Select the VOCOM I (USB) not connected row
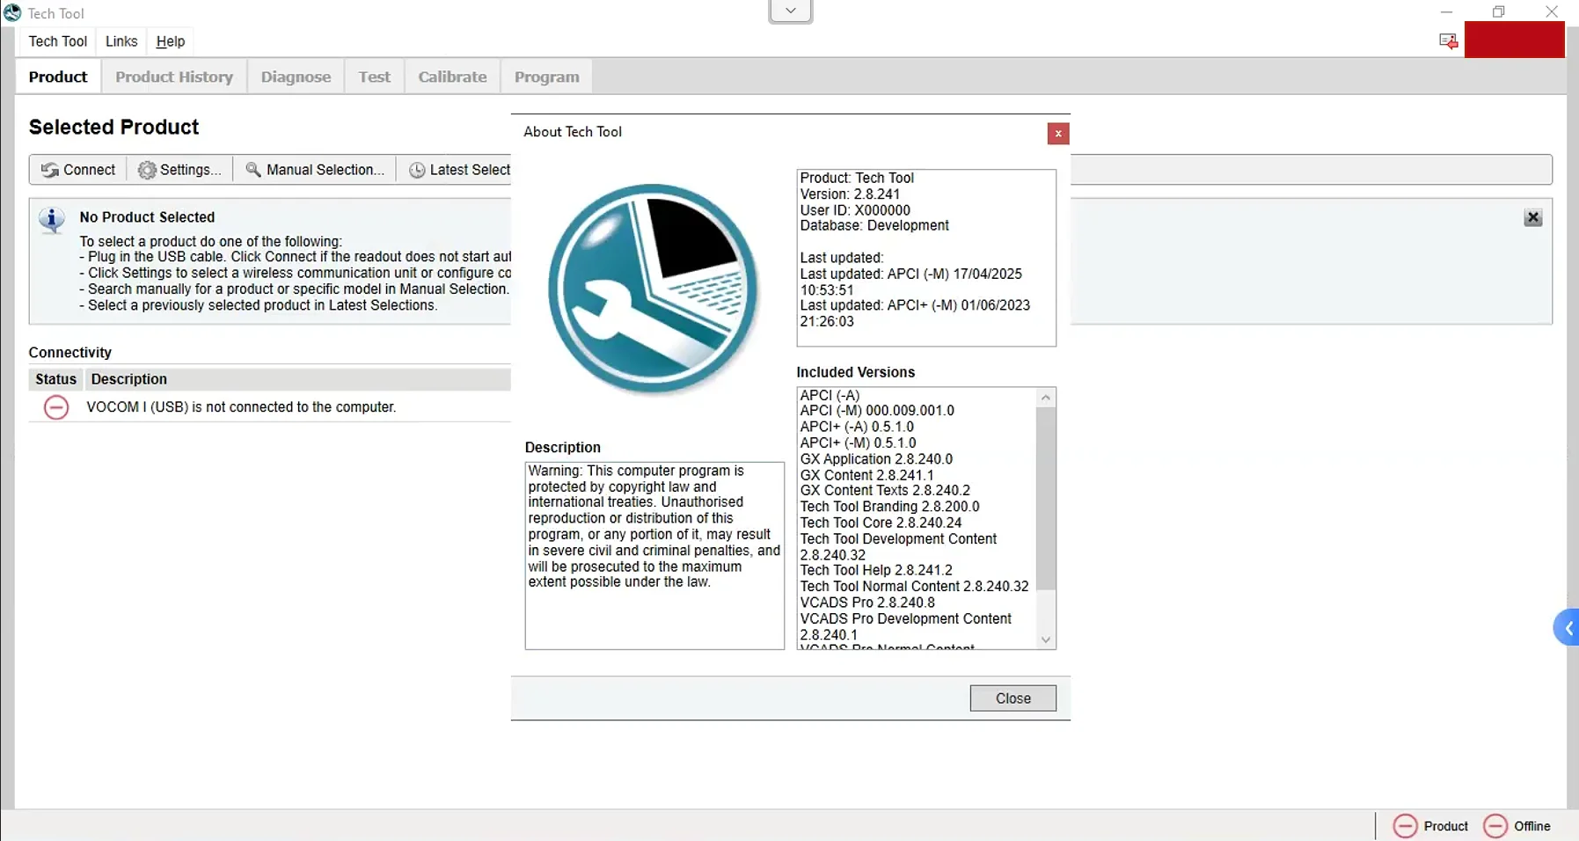This screenshot has width=1579, height=841. 269,407
